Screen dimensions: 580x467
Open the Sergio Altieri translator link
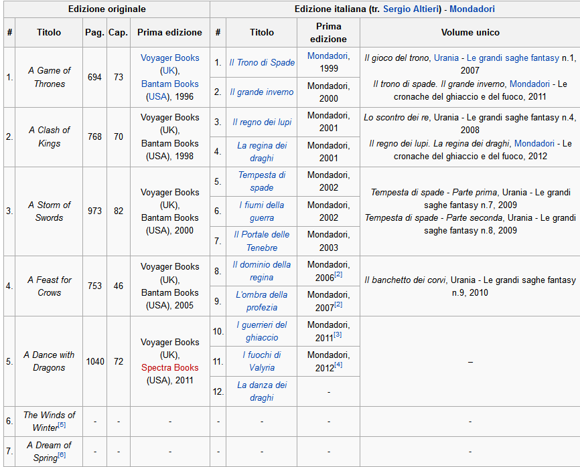(411, 9)
